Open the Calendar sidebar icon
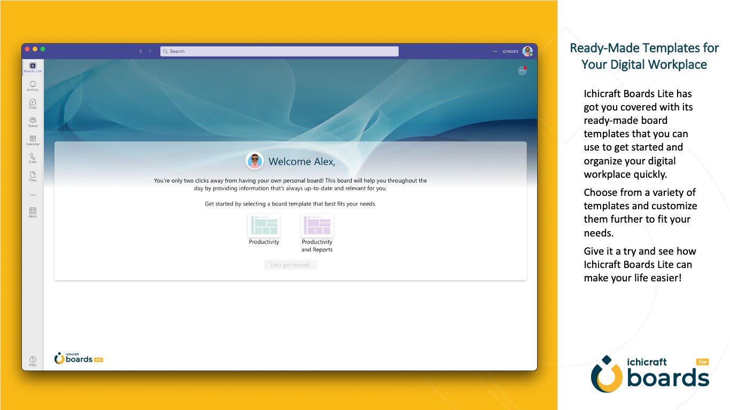 (x=33, y=140)
